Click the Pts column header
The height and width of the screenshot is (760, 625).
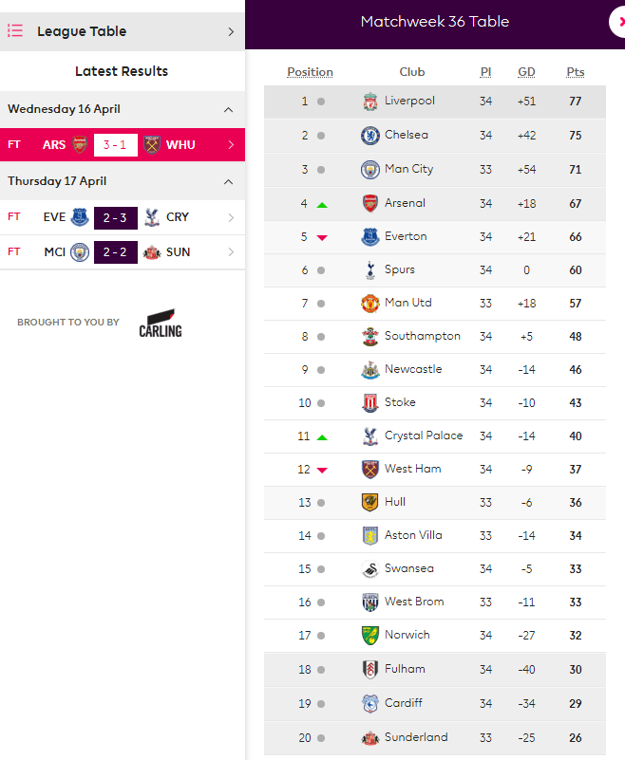coord(576,72)
